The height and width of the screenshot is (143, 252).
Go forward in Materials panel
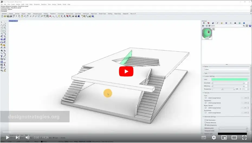click(206, 26)
